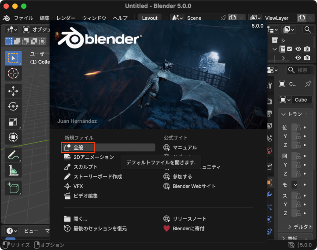The height and width of the screenshot is (250, 317).
Task: Open the properties editor type dropdown
Action: (x=273, y=70)
